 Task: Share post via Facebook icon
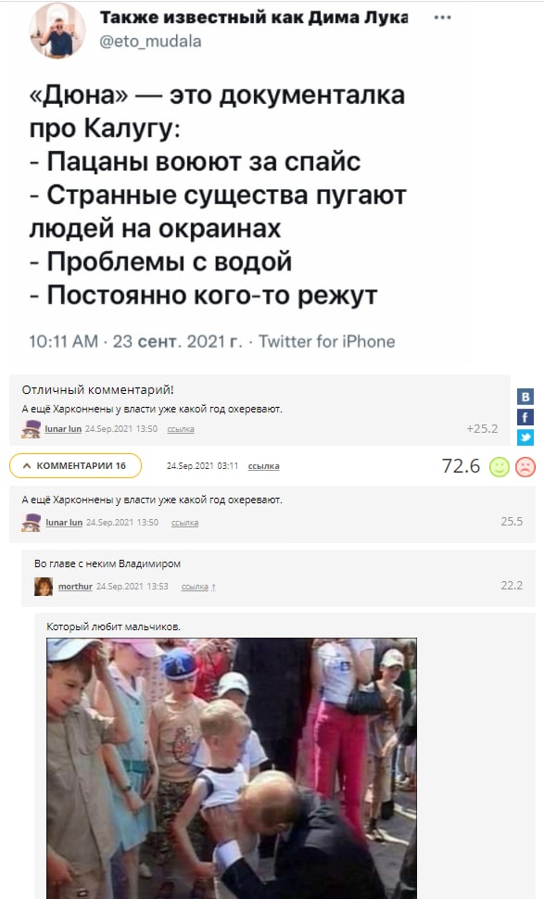[525, 417]
